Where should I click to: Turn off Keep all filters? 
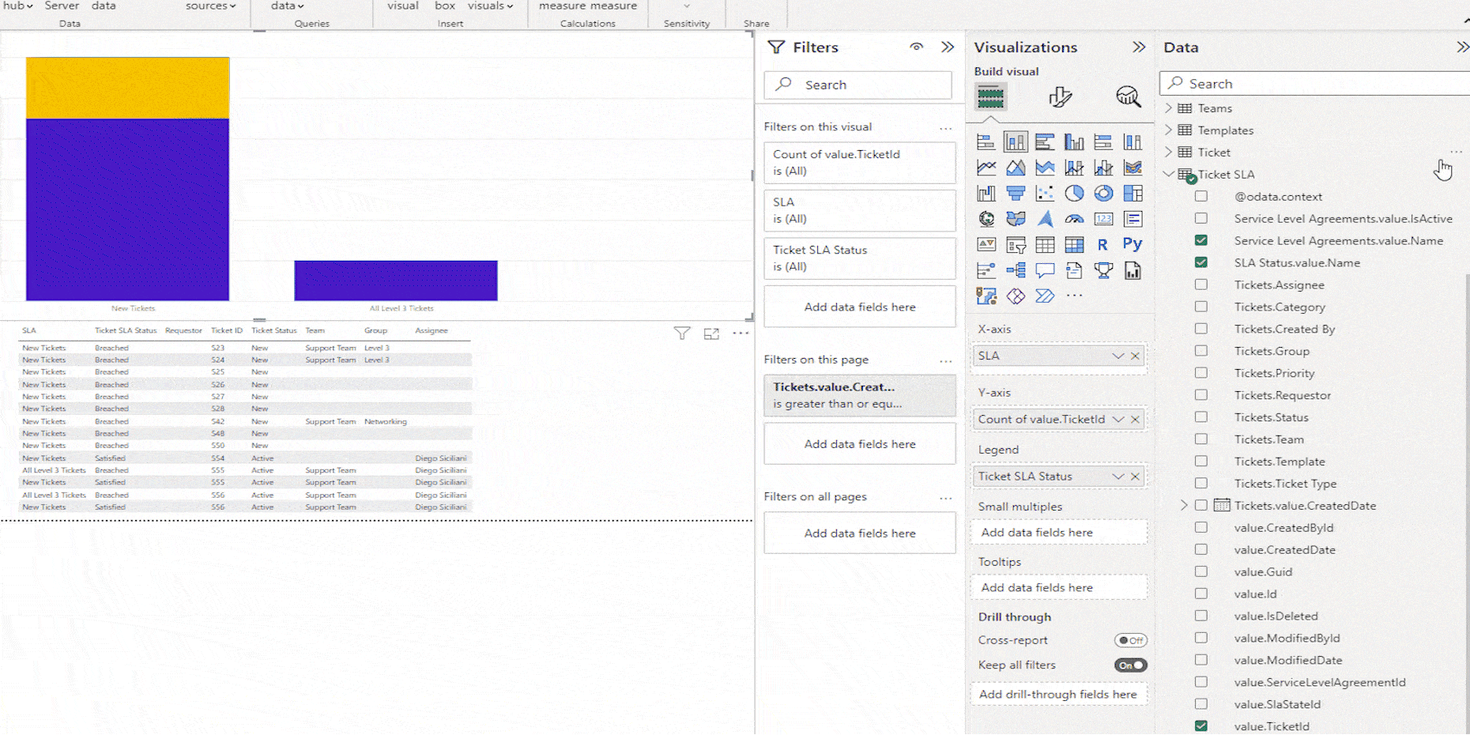(1130, 665)
